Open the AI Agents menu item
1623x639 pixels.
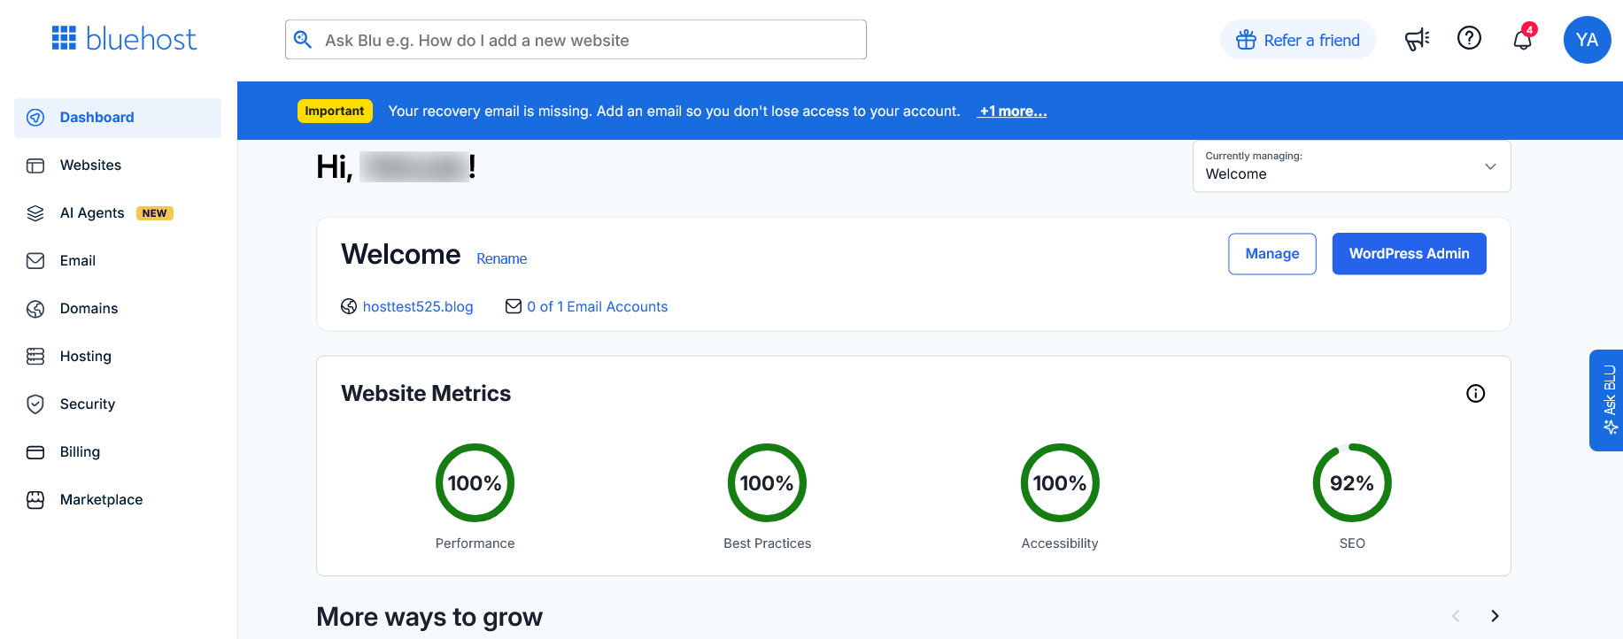click(118, 213)
